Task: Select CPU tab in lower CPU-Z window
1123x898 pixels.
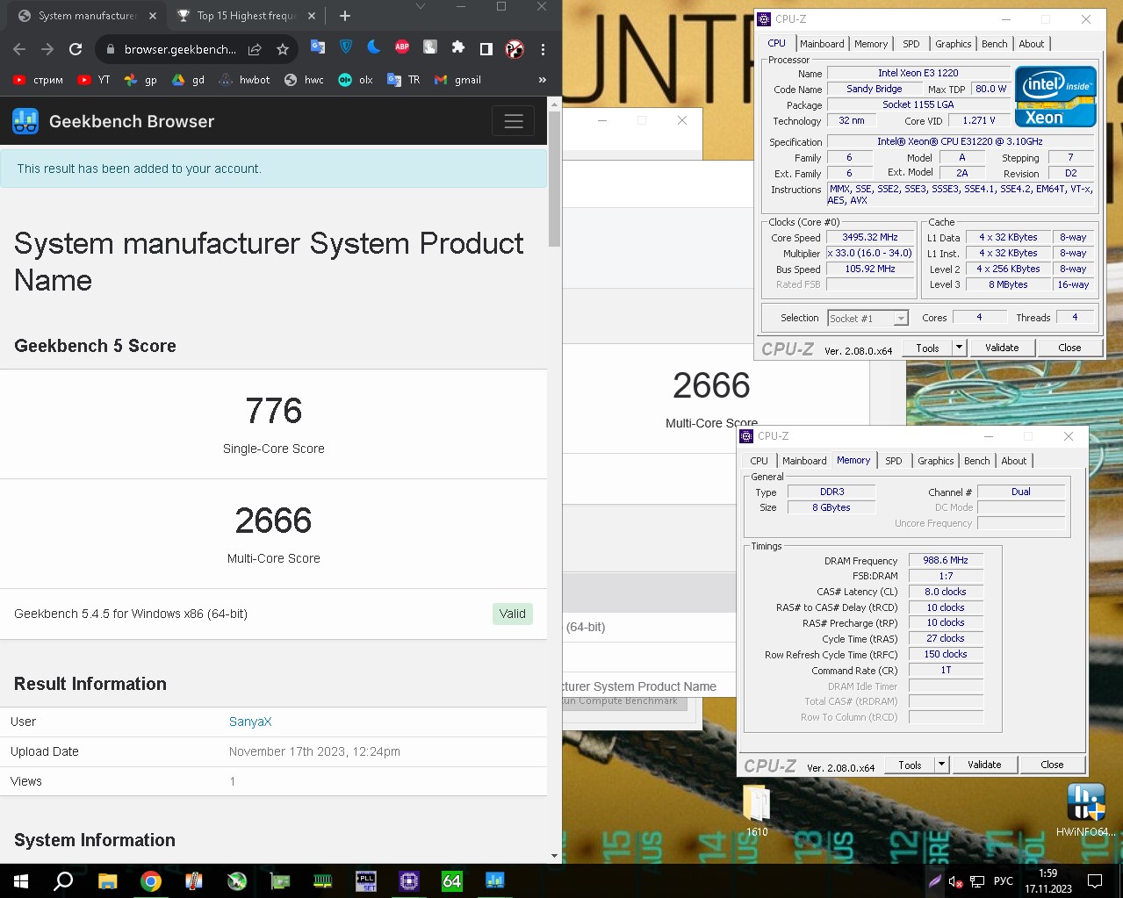Action: (x=759, y=461)
